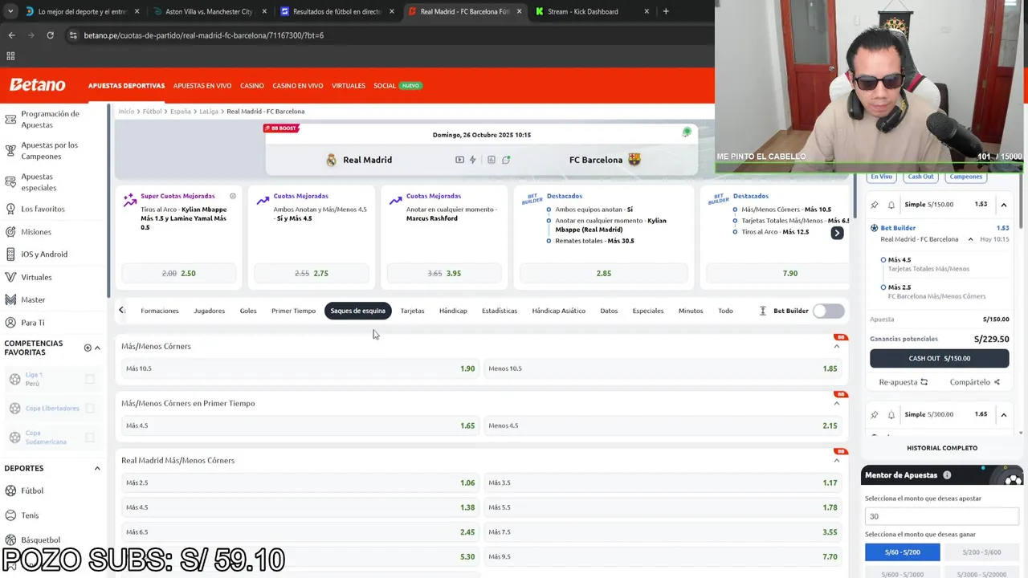Switch to Hándicap Asiático tab
This screenshot has width=1028, height=578.
pyautogui.click(x=558, y=311)
